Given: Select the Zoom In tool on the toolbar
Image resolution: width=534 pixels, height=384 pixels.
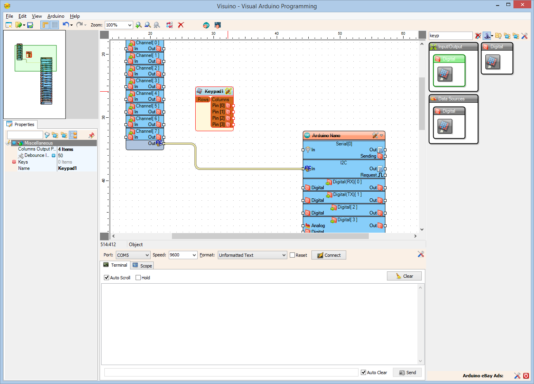Looking at the screenshot, I should click(138, 25).
